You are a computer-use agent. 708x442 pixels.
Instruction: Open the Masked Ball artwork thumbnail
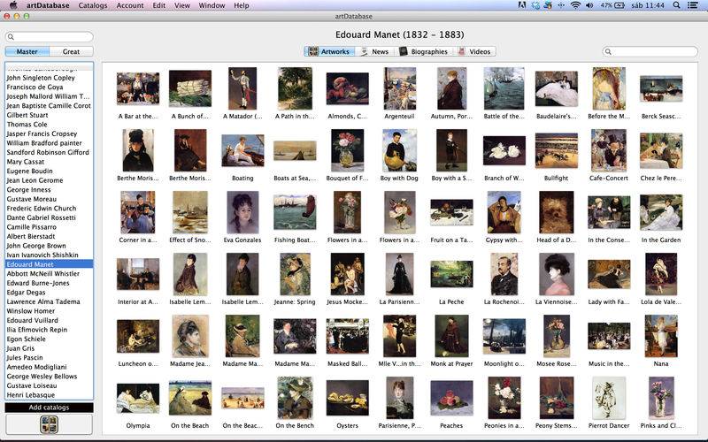(347, 336)
